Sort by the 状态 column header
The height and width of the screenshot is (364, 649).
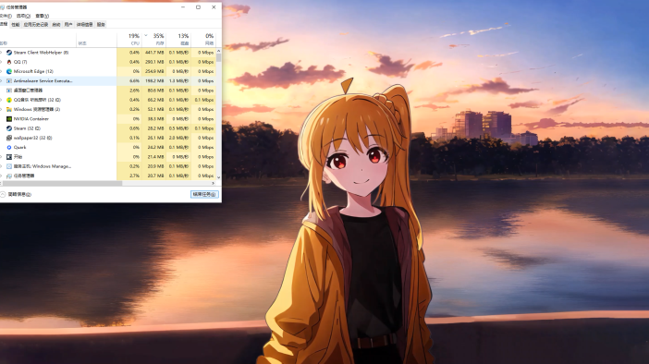(x=96, y=40)
